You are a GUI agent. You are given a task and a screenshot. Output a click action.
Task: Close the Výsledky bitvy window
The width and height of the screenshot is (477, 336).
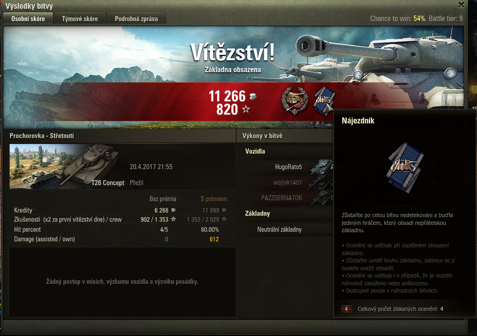click(x=461, y=5)
